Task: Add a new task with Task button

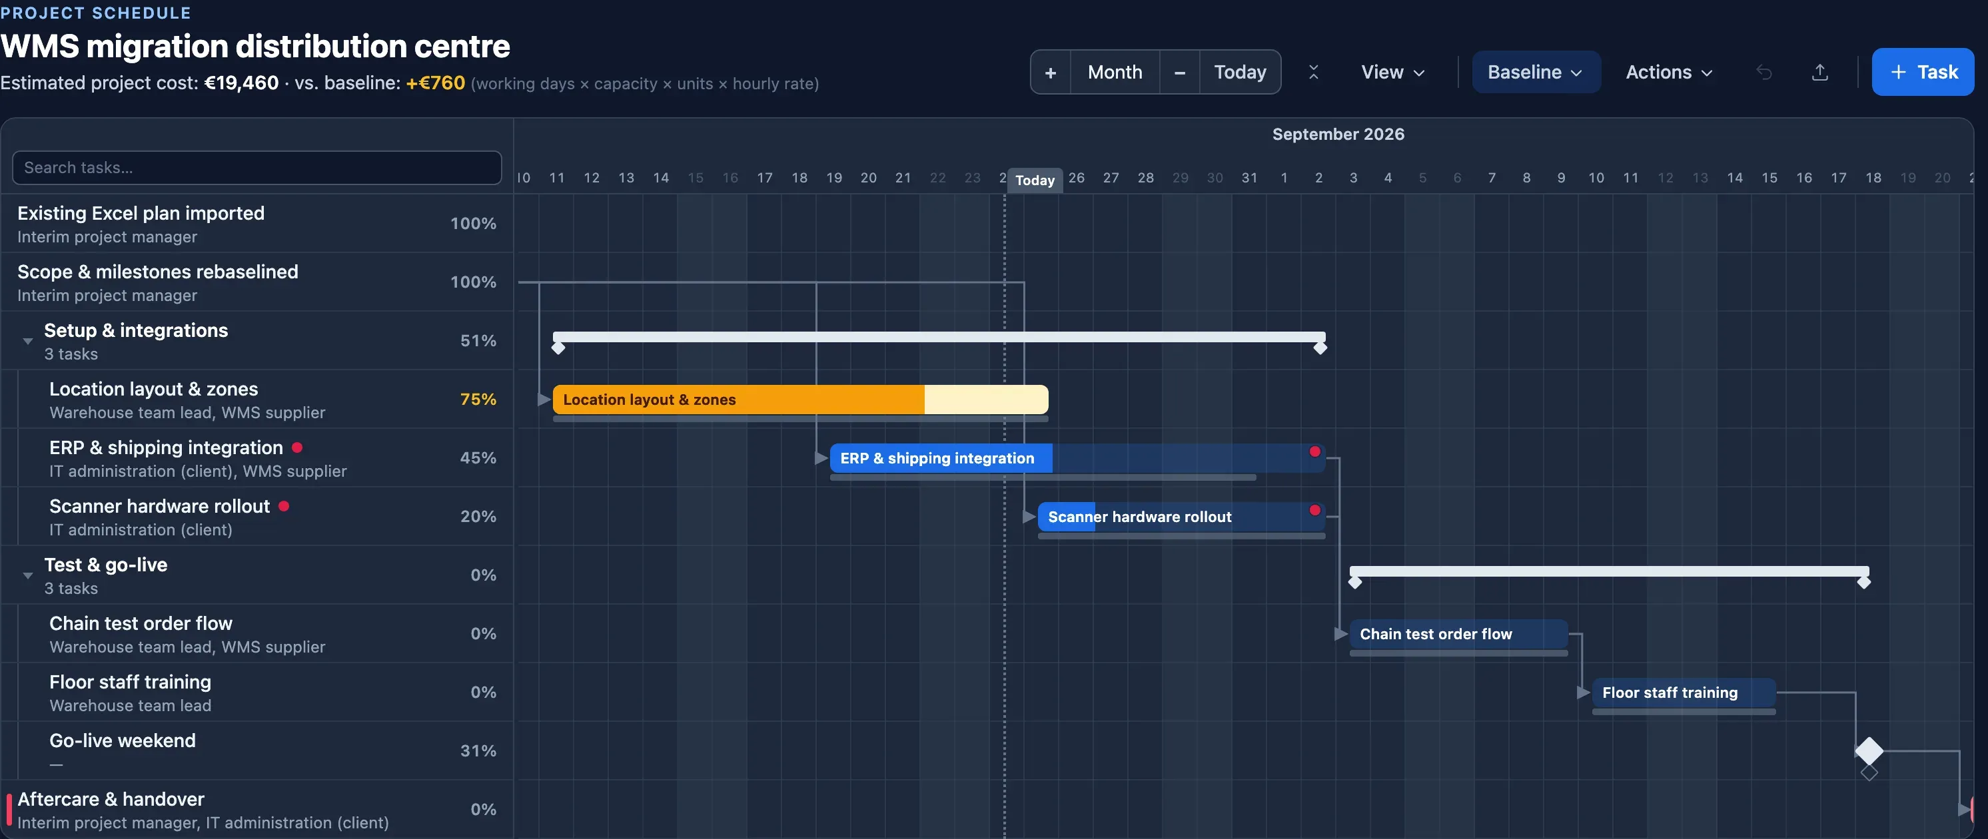Action: click(1923, 72)
